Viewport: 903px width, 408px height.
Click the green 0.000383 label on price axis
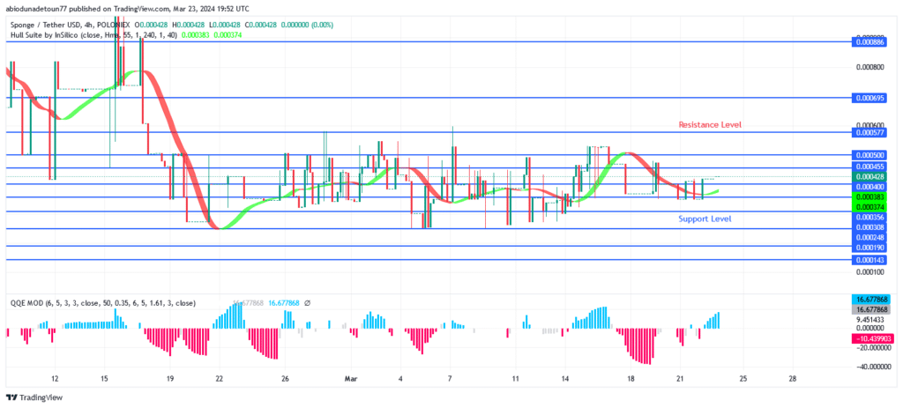870,197
